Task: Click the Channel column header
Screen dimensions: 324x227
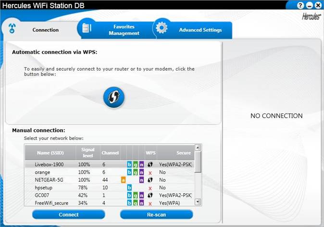Action: click(110, 153)
